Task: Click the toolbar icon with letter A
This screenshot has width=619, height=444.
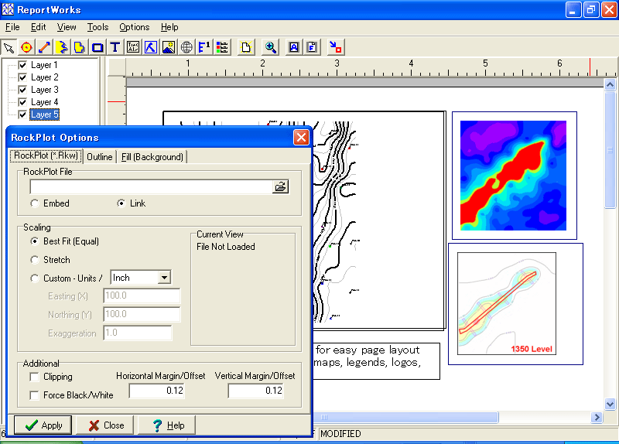Action: point(294,48)
